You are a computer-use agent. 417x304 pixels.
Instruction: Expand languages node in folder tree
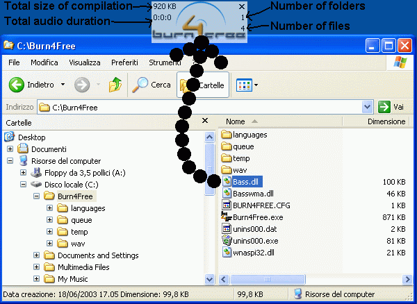click(x=49, y=208)
